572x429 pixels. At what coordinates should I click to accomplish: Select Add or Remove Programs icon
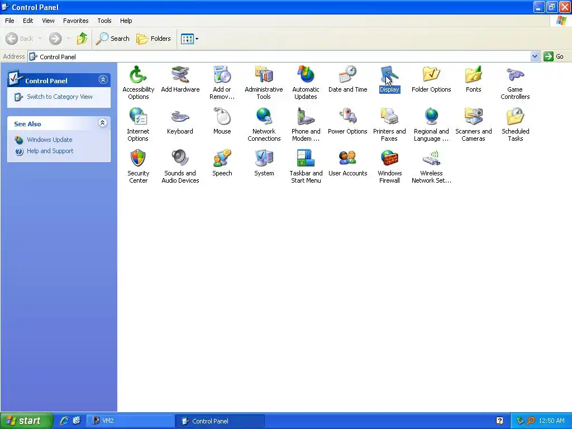click(222, 83)
